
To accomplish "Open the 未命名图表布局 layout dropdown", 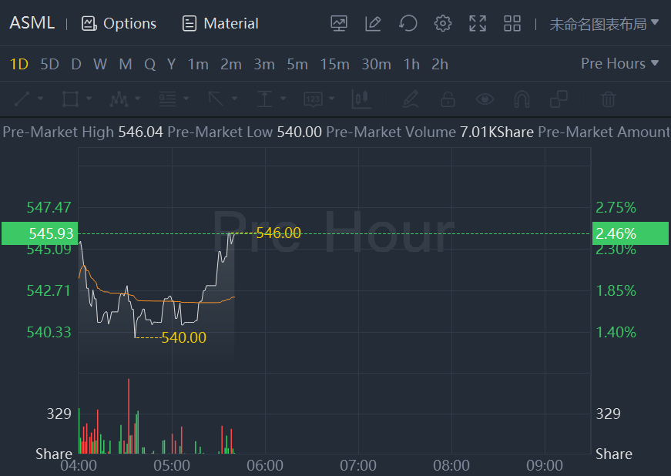I will point(604,24).
